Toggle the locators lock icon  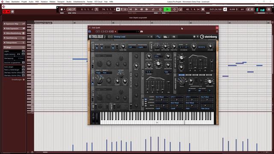click(118, 9)
